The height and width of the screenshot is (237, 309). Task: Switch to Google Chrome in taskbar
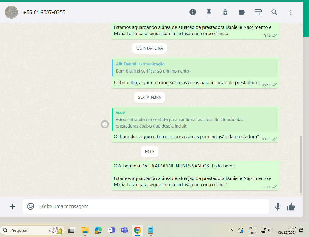137,230
